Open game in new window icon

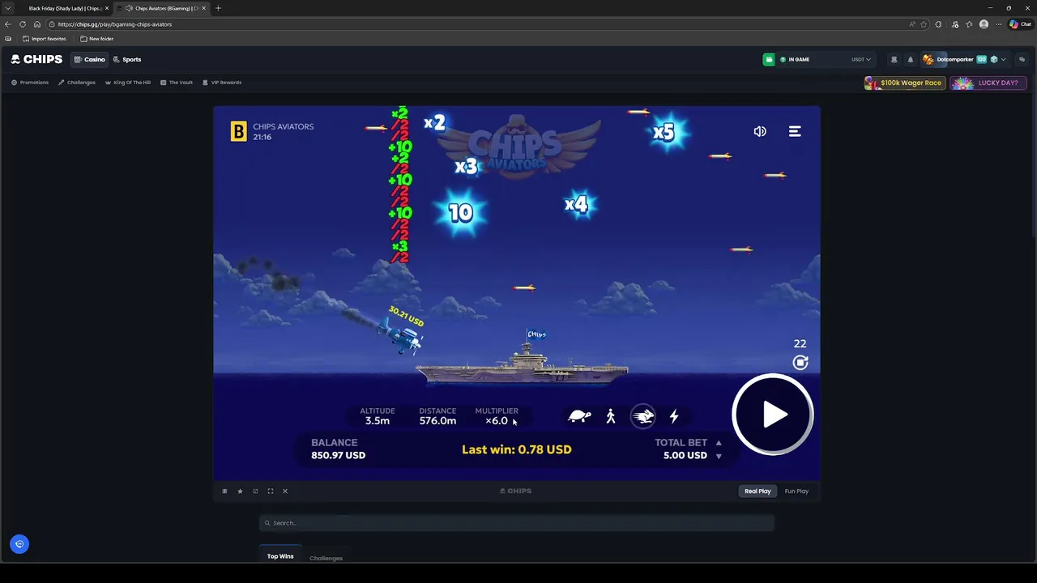(x=255, y=491)
